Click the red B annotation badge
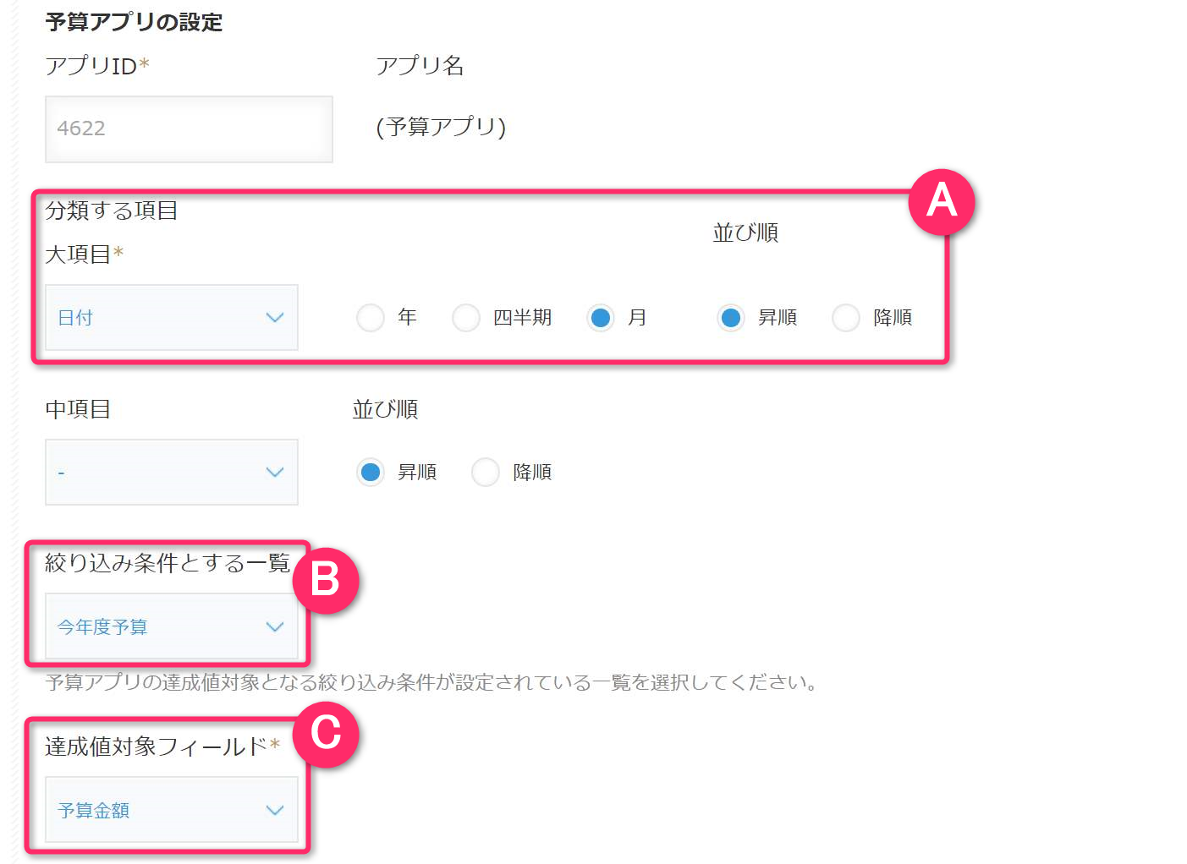Image resolution: width=1187 pixels, height=864 pixels. [326, 581]
